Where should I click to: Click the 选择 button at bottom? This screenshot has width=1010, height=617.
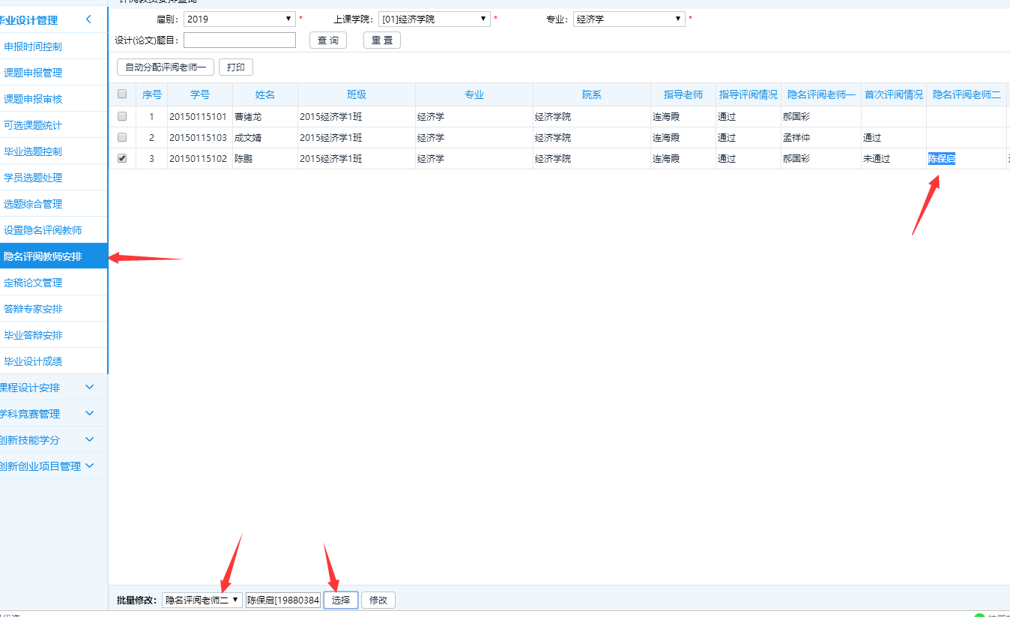[341, 600]
